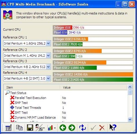The image size is (137, 134).
Task: Click the title bar application icon
Action: click(3, 4)
